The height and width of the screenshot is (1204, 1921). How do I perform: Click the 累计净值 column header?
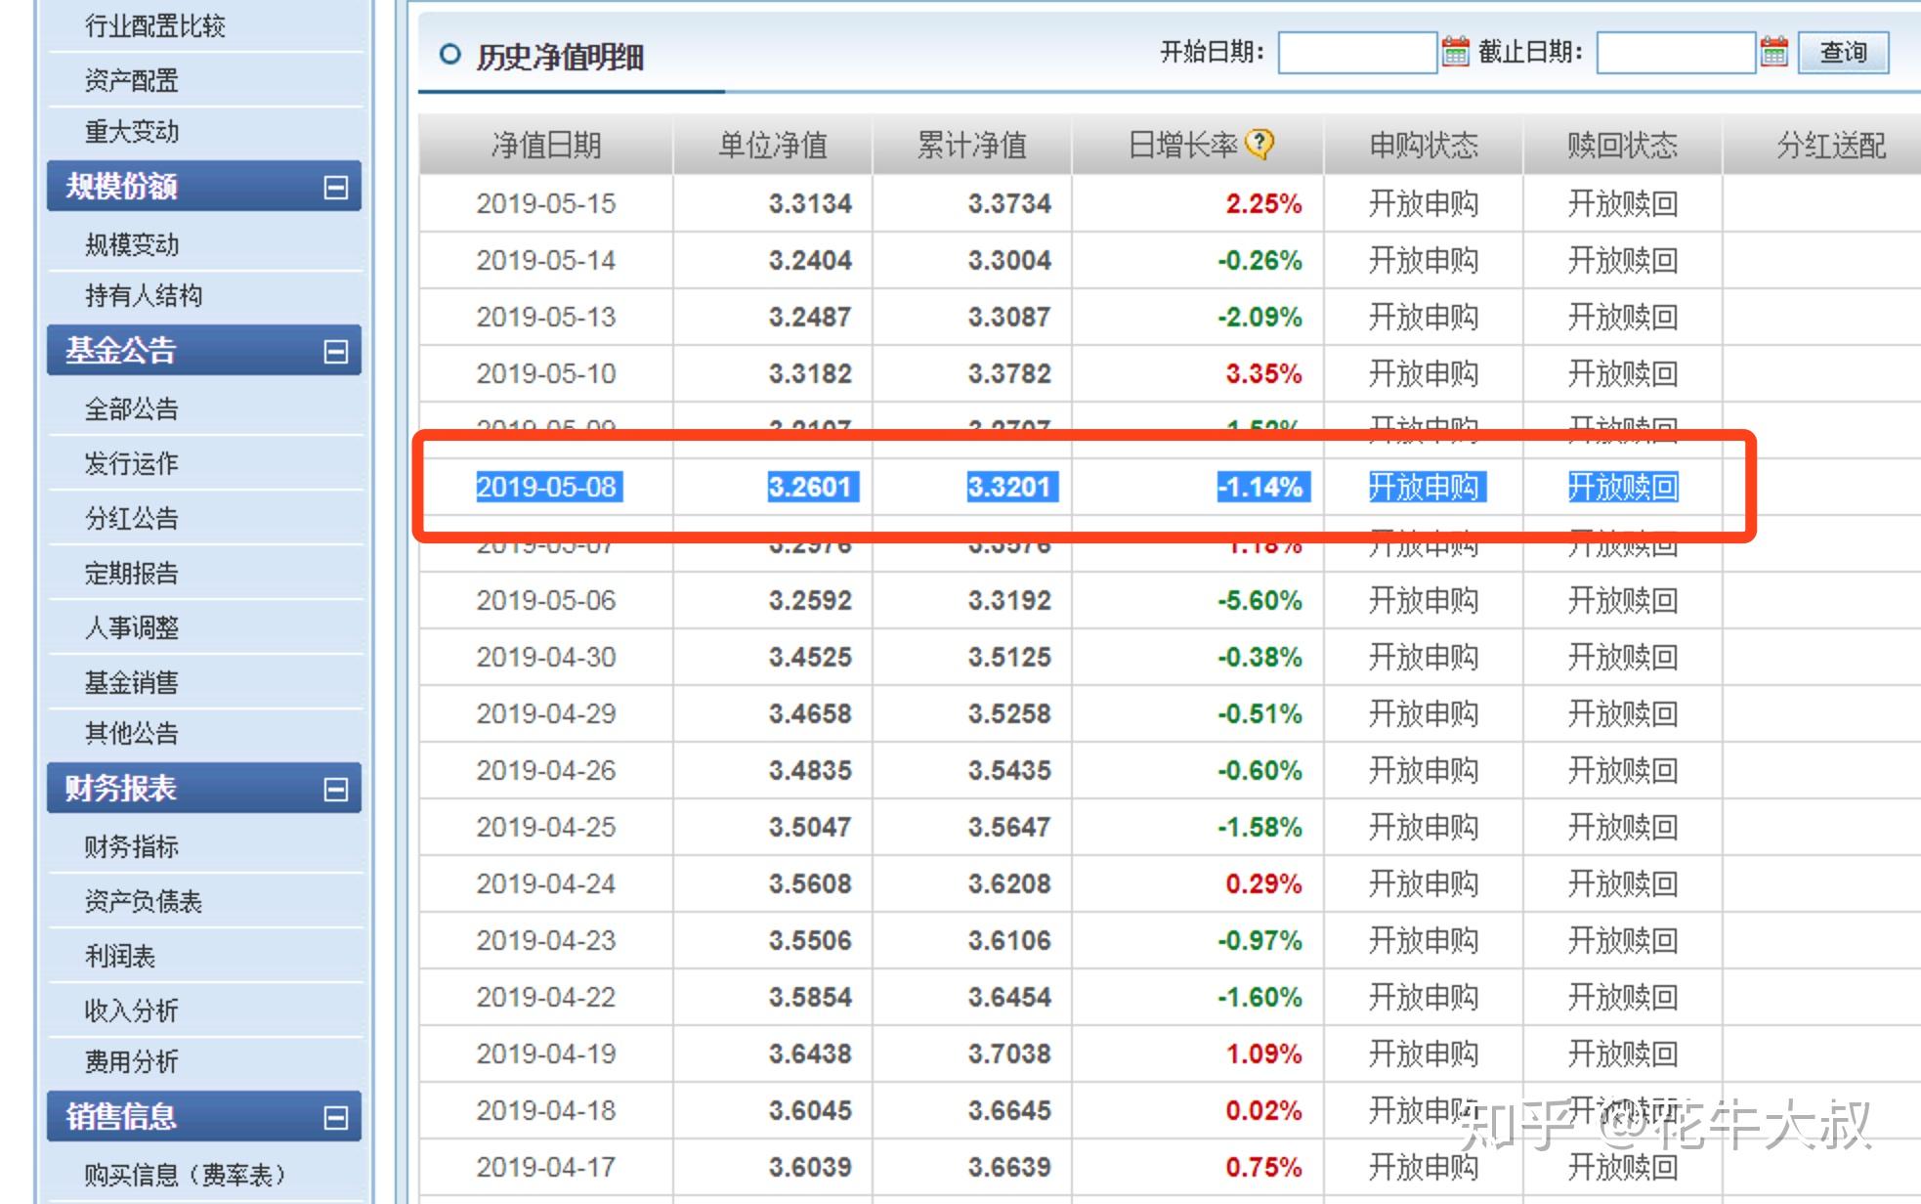[x=972, y=146]
